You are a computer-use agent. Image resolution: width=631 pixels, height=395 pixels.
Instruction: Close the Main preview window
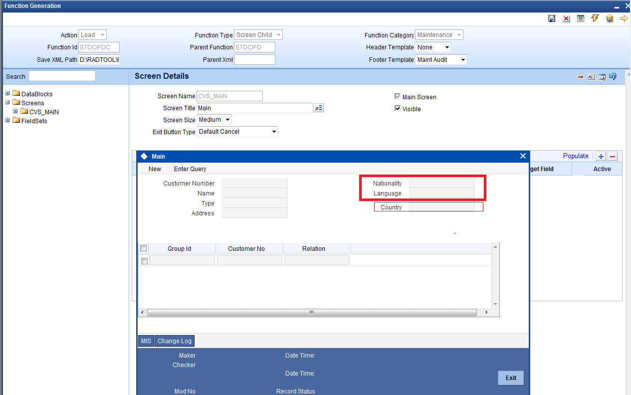[x=523, y=156]
